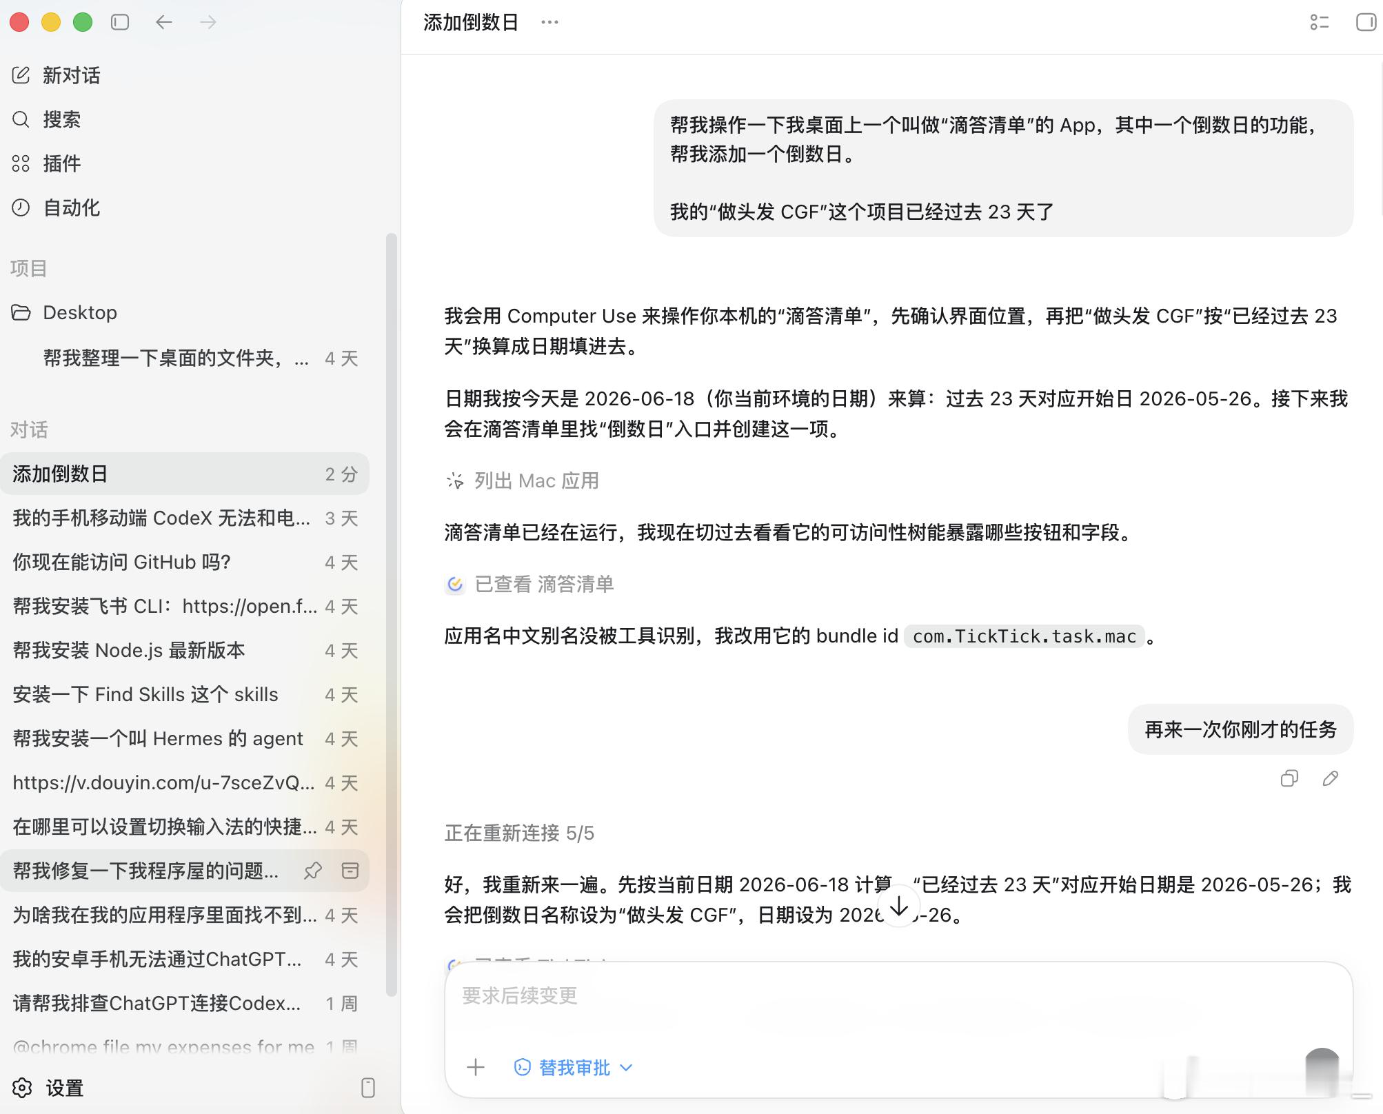Open 在哪里可以设置切换输入法 conversation

coord(185,827)
